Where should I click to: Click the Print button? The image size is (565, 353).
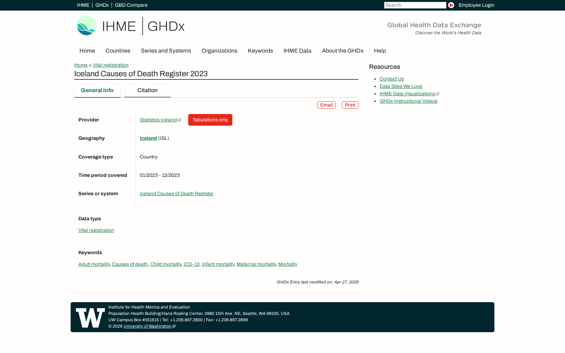[350, 105]
